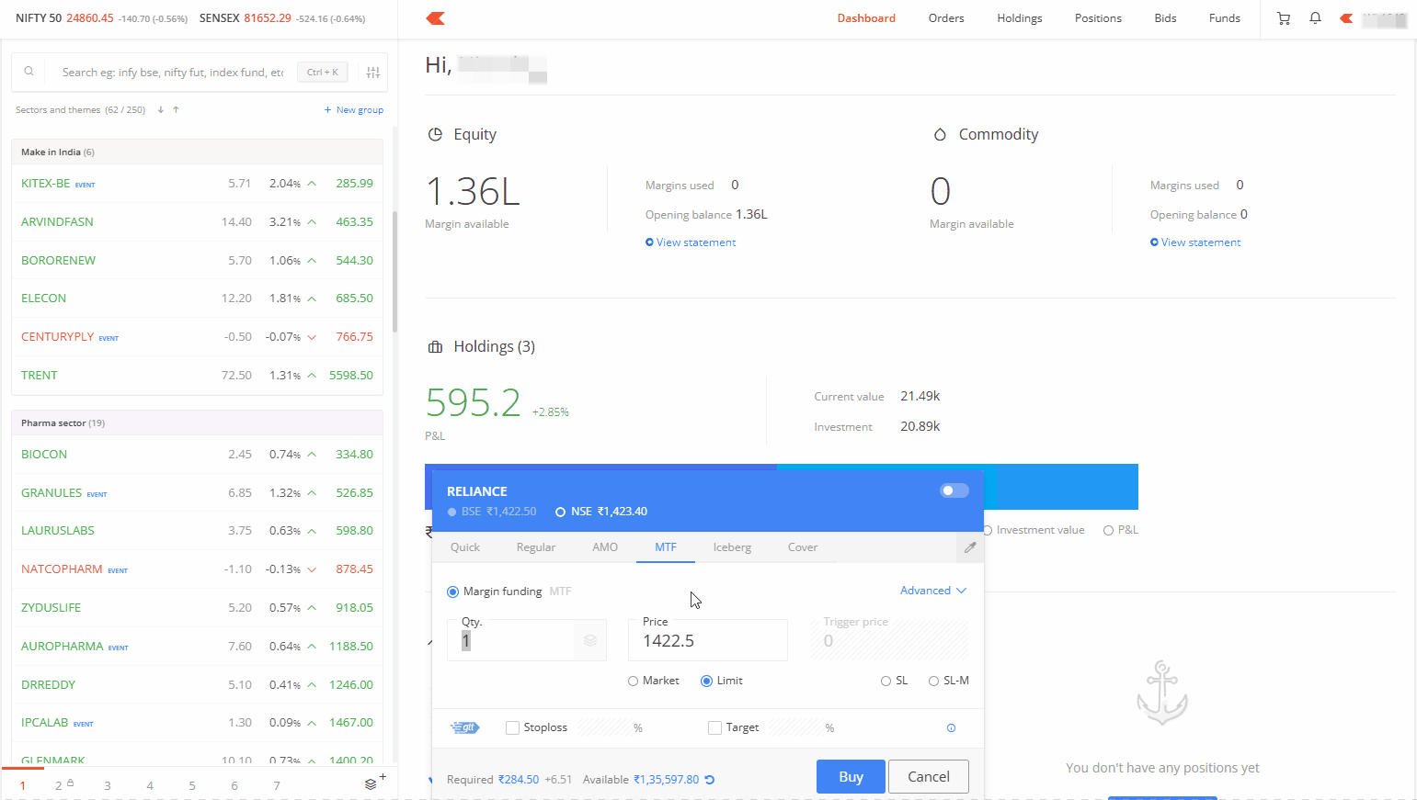Image resolution: width=1417 pixels, height=800 pixels.
Task: Click the pencil edit icon in the order window
Action: [x=970, y=546]
